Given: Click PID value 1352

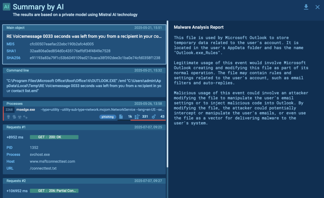Looking at the screenshot, I should [x=34, y=148].
